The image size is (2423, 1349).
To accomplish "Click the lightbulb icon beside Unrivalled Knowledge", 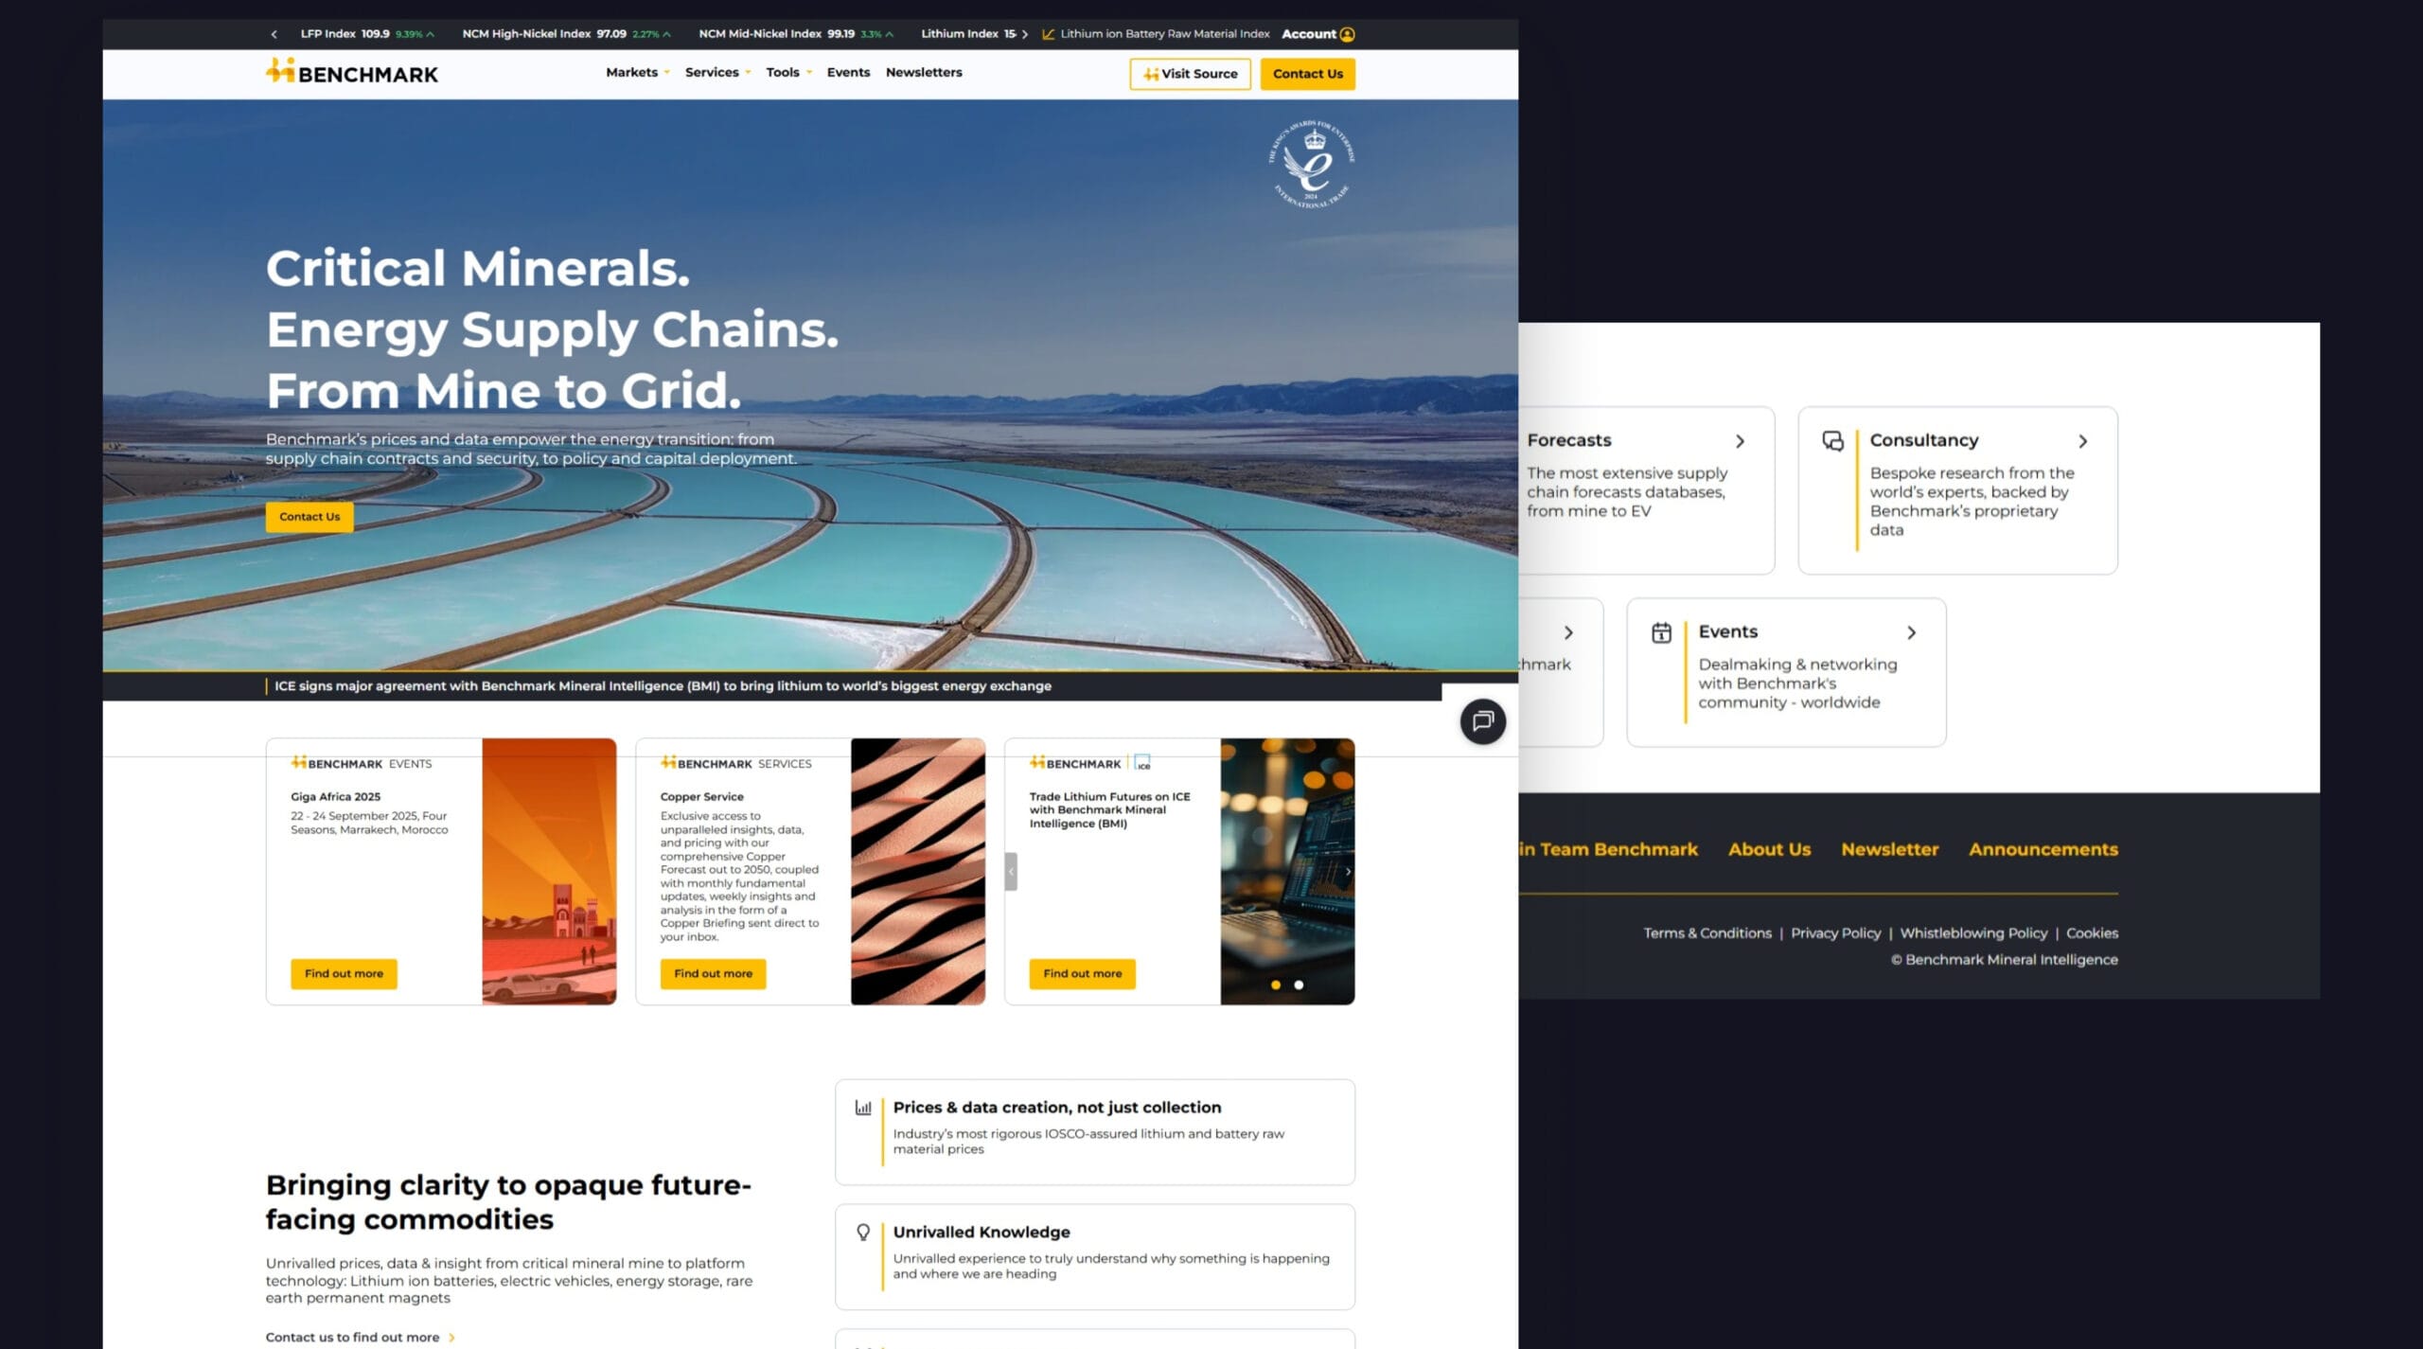I will [863, 1233].
